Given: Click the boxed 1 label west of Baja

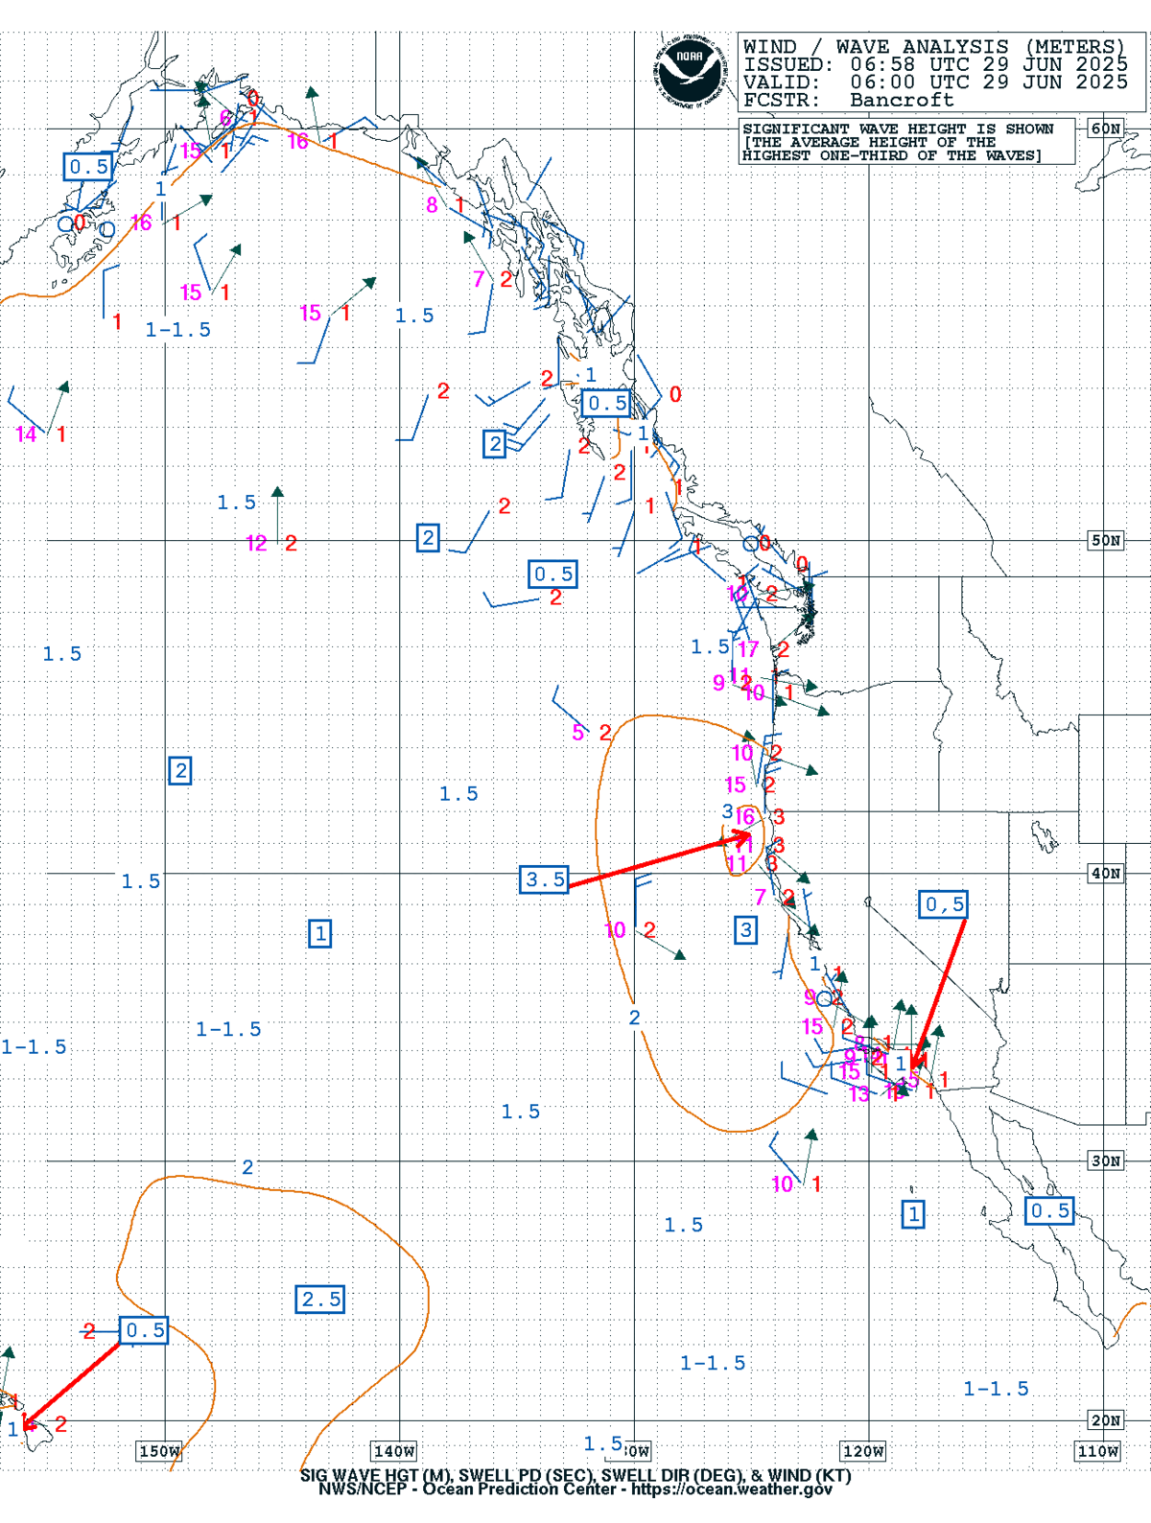Looking at the screenshot, I should (914, 1214).
